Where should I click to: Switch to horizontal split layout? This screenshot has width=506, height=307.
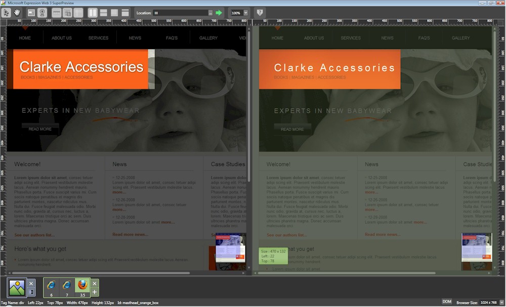(x=104, y=13)
